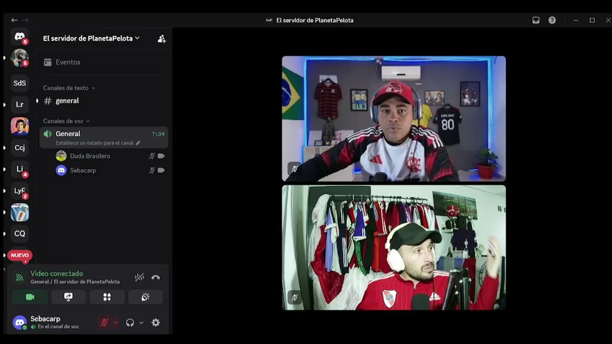
Task: Share your screen
Action: 68,297
